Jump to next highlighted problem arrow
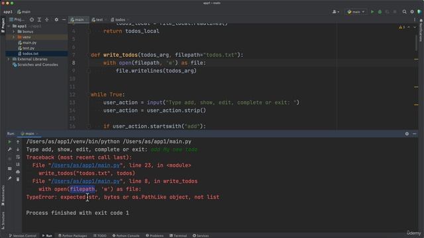Viewport: 424px width, 238px height. click(415, 27)
